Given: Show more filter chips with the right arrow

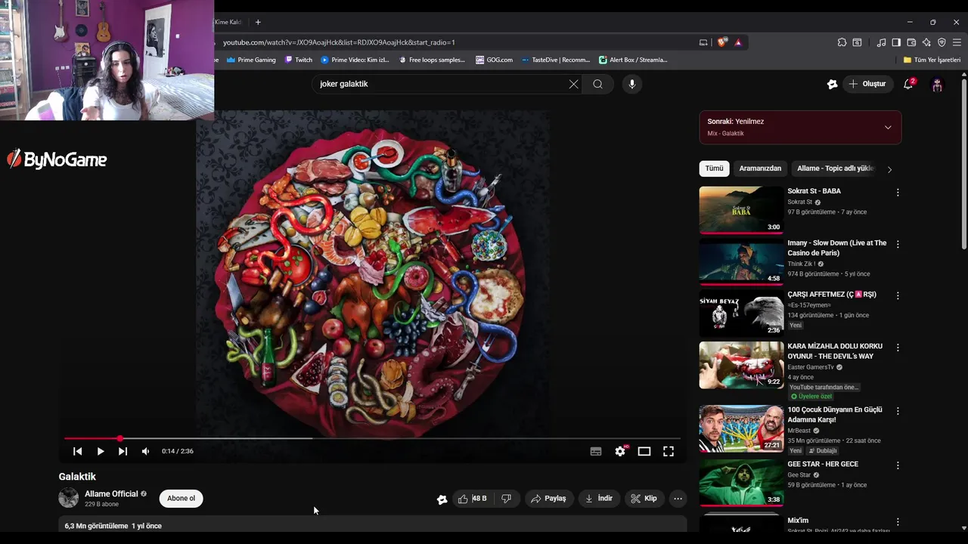Looking at the screenshot, I should pos(889,169).
